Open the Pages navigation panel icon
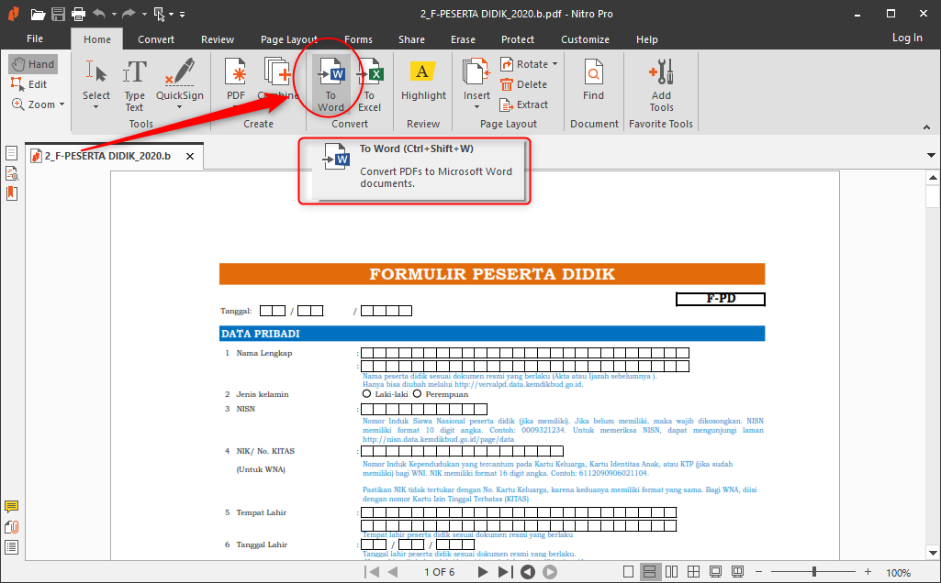941x583 pixels. click(x=12, y=152)
